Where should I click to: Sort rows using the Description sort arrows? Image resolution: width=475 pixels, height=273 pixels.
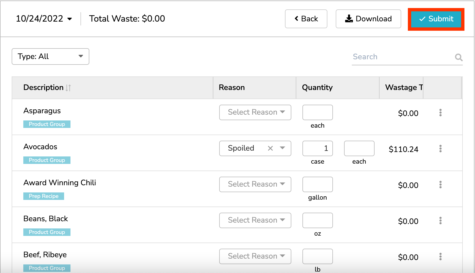68,88
